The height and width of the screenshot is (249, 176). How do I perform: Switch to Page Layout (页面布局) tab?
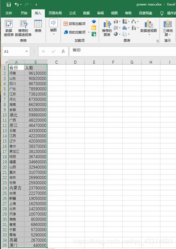tap(55, 13)
